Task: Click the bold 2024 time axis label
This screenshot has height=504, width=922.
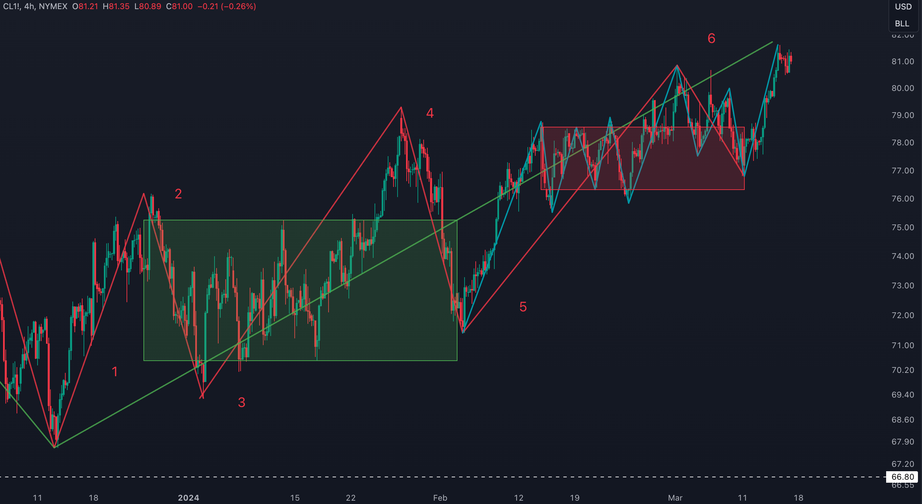Action: click(x=188, y=498)
